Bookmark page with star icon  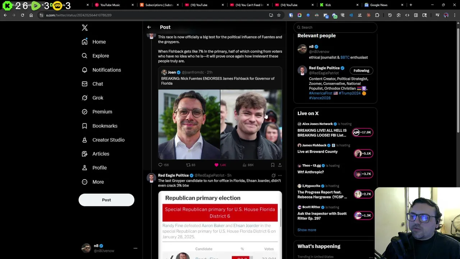pyautogui.click(x=279, y=15)
